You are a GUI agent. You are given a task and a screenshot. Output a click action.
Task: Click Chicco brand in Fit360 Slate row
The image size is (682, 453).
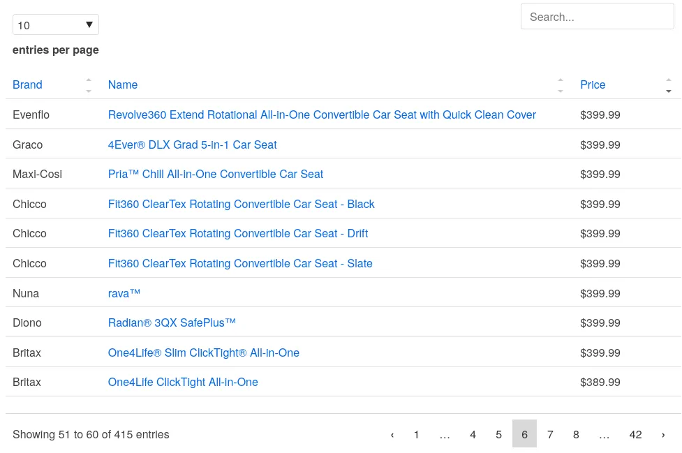[x=29, y=263]
